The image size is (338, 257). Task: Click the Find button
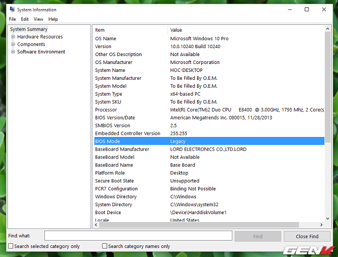tap(258, 236)
